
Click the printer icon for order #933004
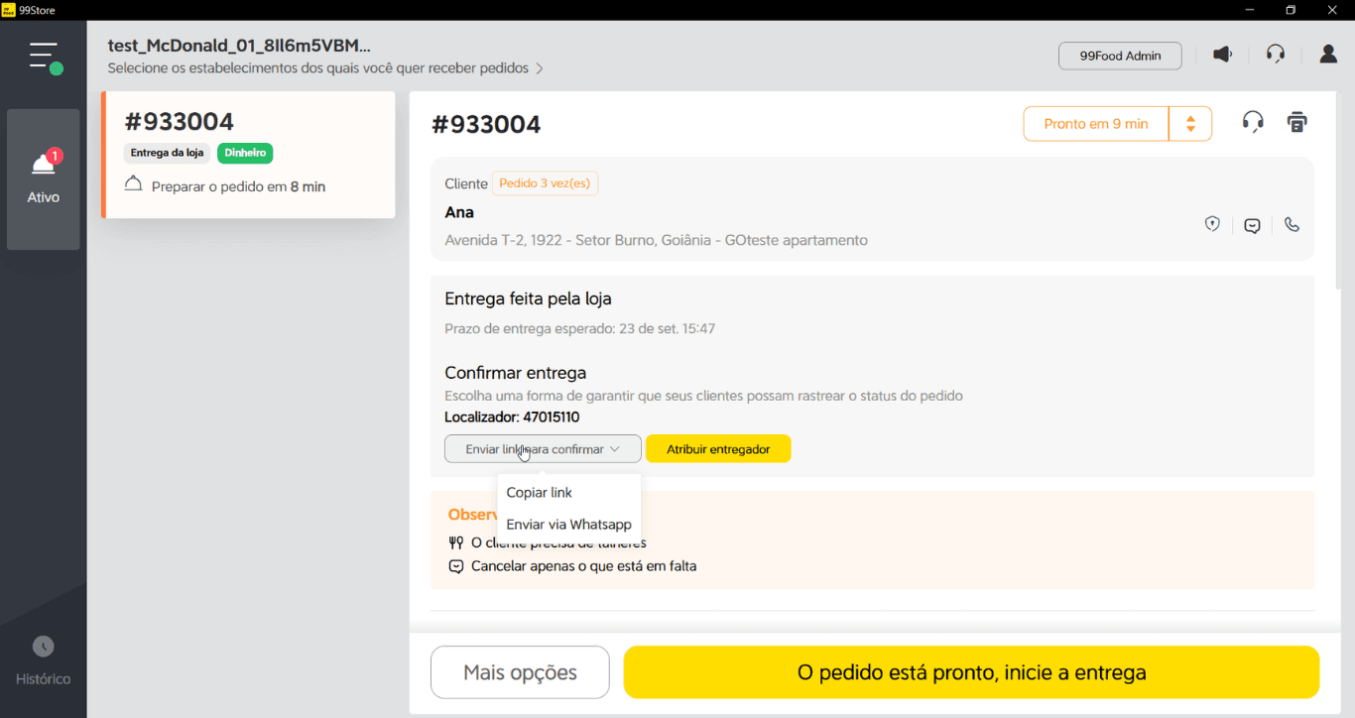click(1296, 122)
